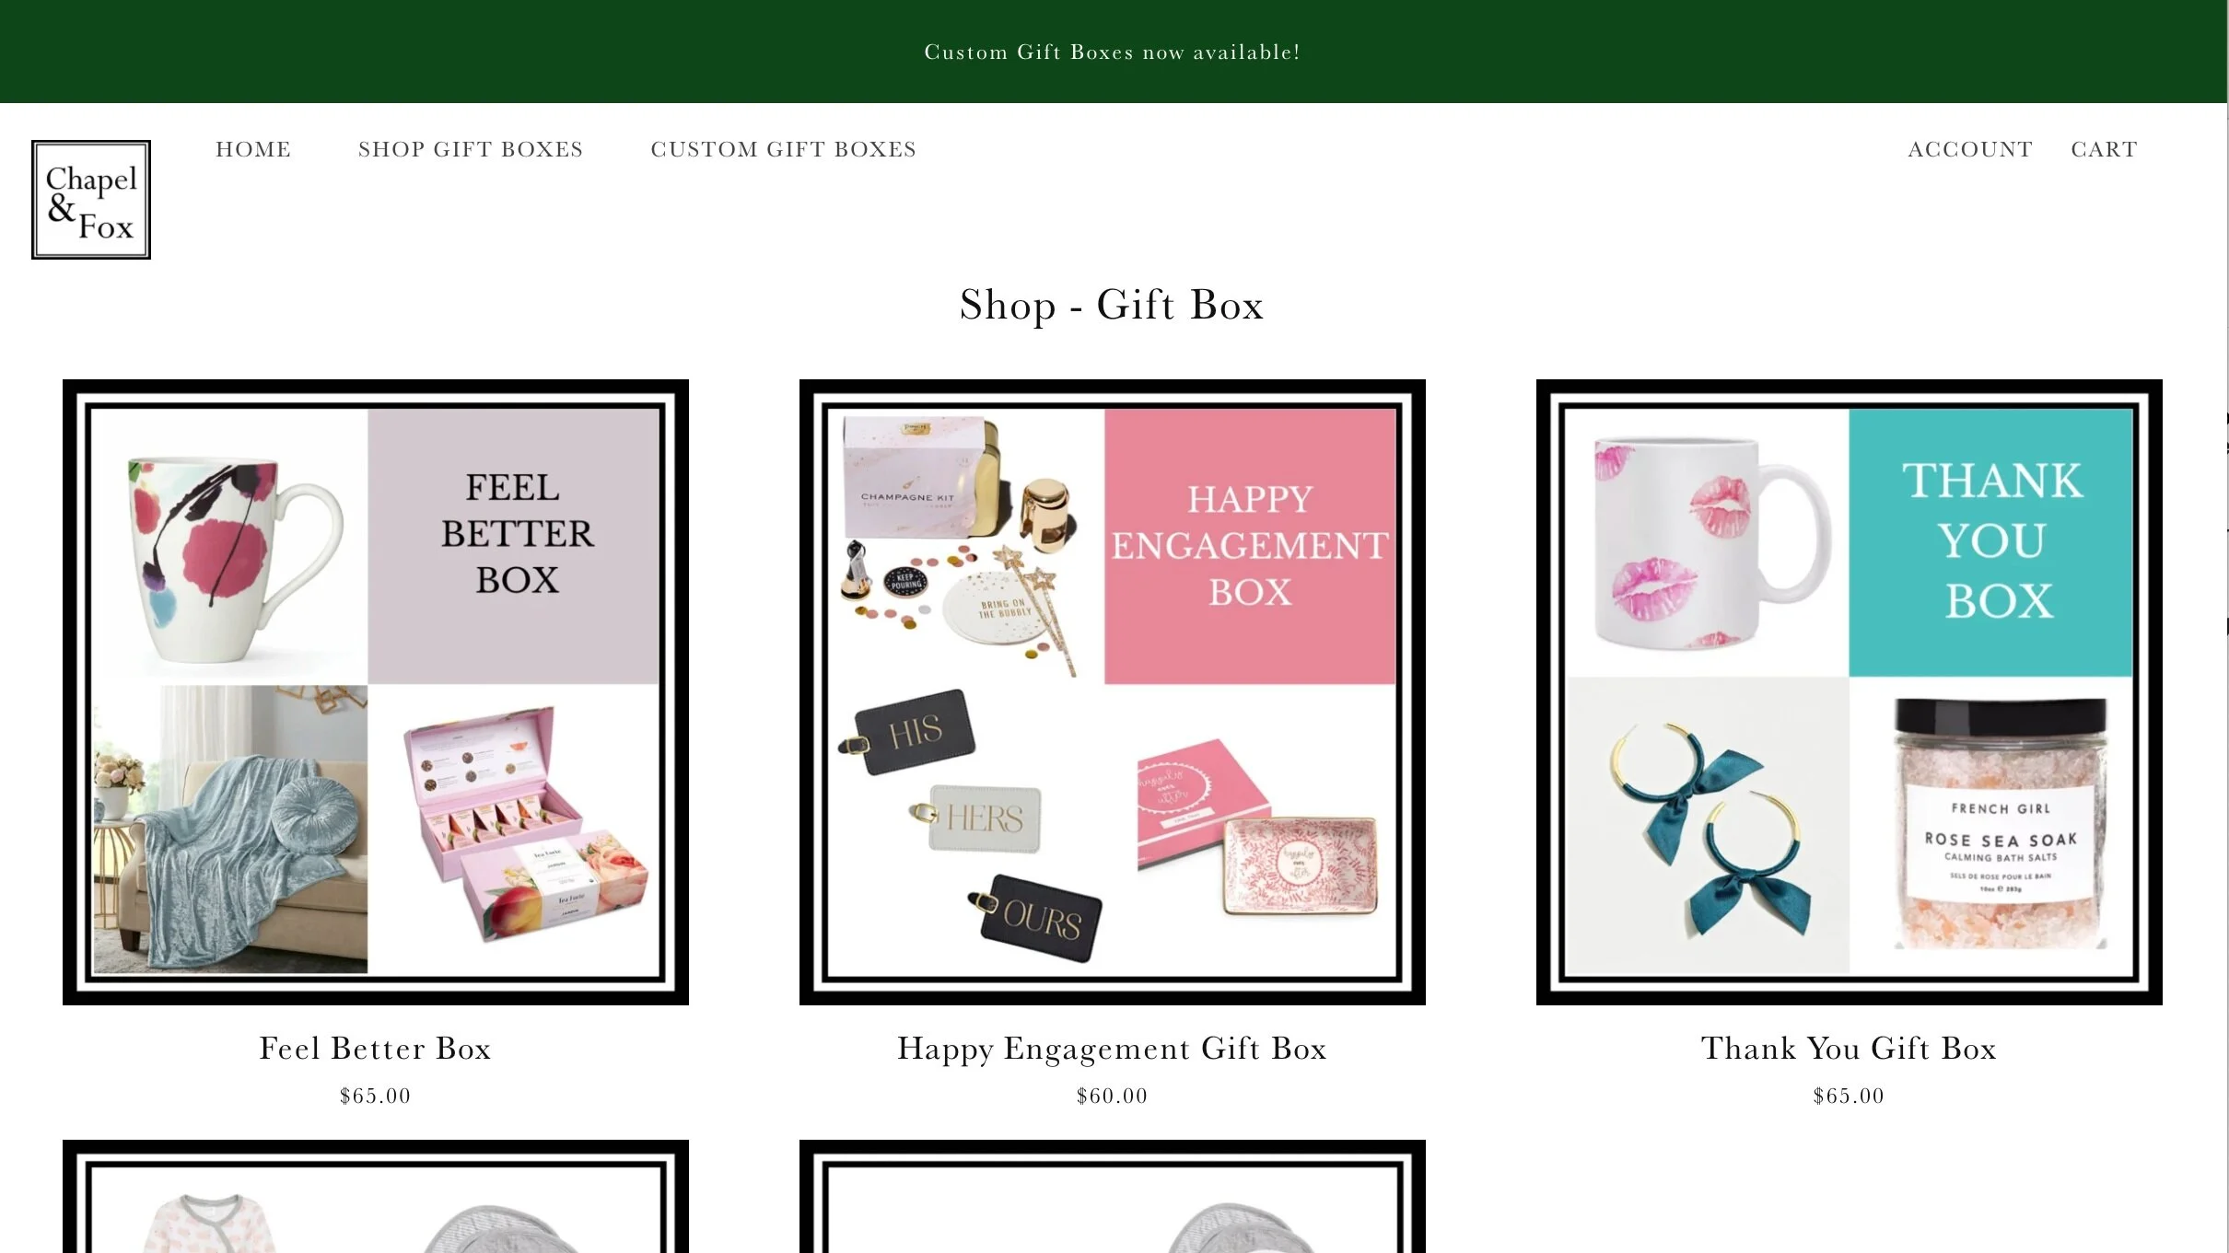Open Custom Gift Boxes page
This screenshot has width=2229, height=1253.
(x=783, y=149)
